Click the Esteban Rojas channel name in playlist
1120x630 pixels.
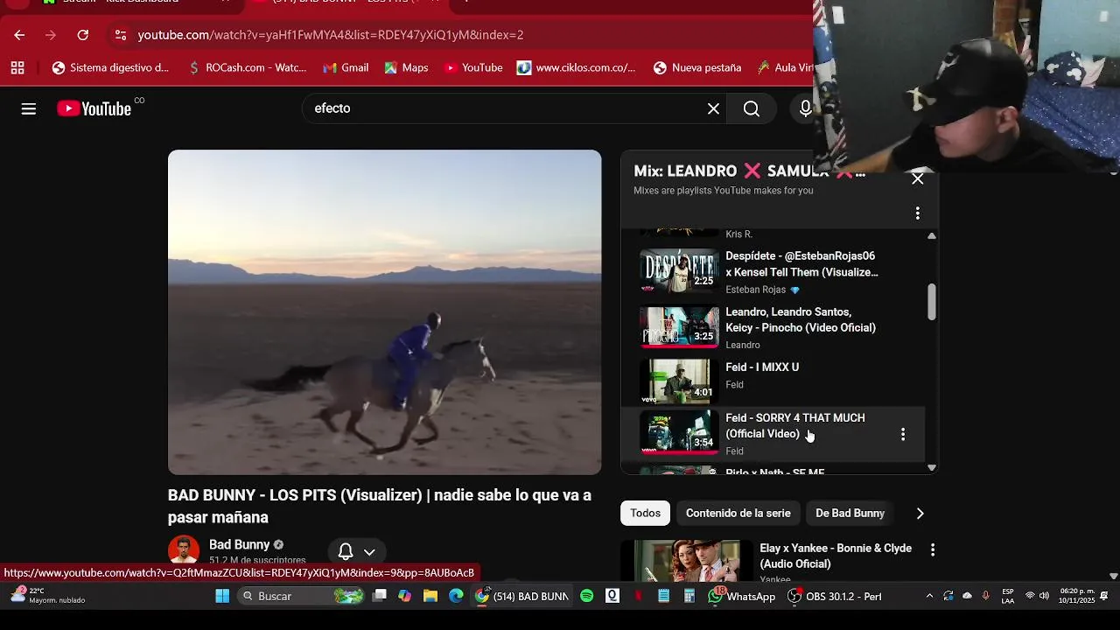tap(755, 290)
